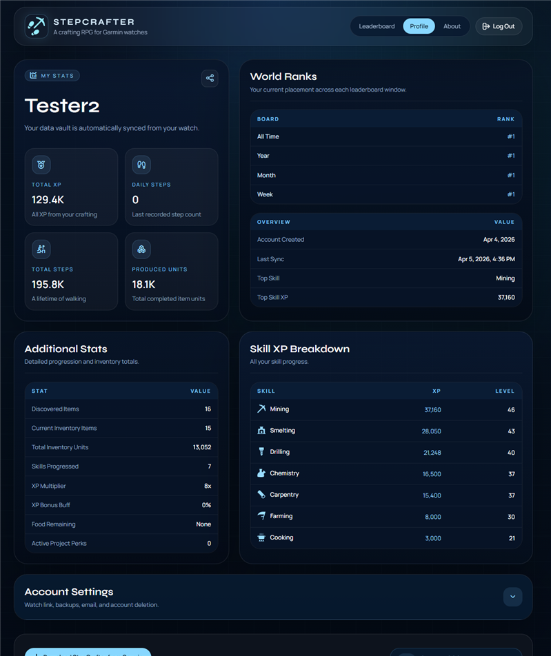Expand the Account Settings section
This screenshot has width=551, height=656.
(512, 597)
